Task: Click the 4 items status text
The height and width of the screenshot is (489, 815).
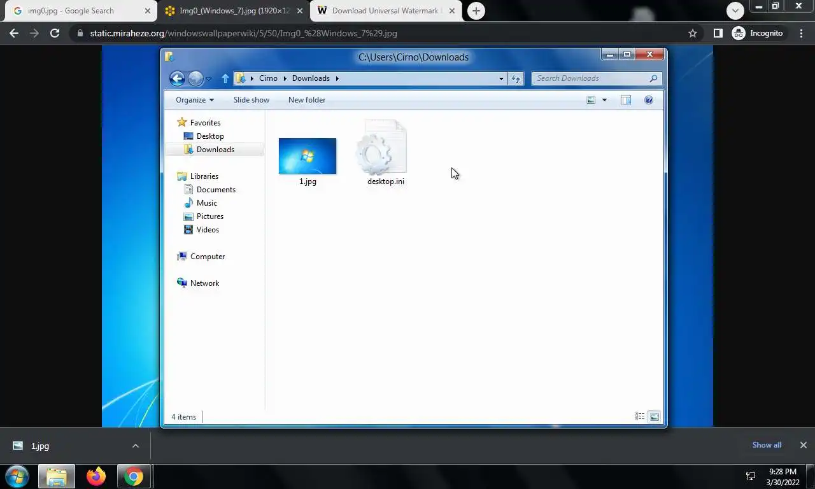Action: [x=183, y=417]
